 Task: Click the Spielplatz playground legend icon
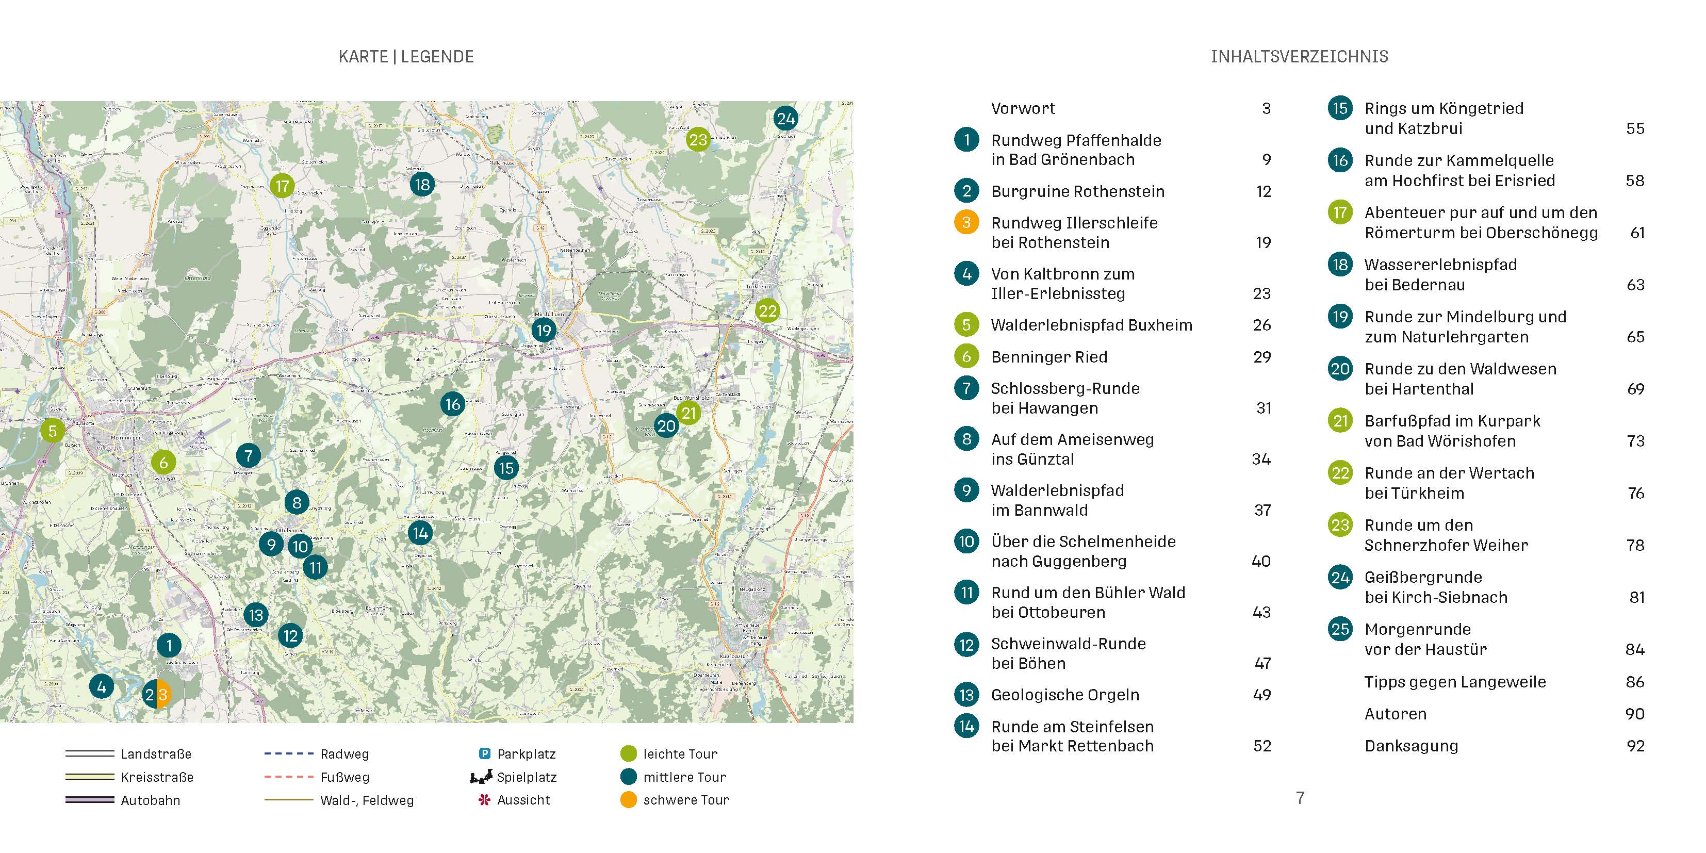click(x=481, y=777)
